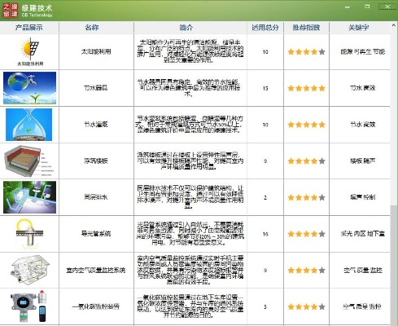Click the 节水灌溉 description text
The height and width of the screenshot is (326, 398).
190,125
